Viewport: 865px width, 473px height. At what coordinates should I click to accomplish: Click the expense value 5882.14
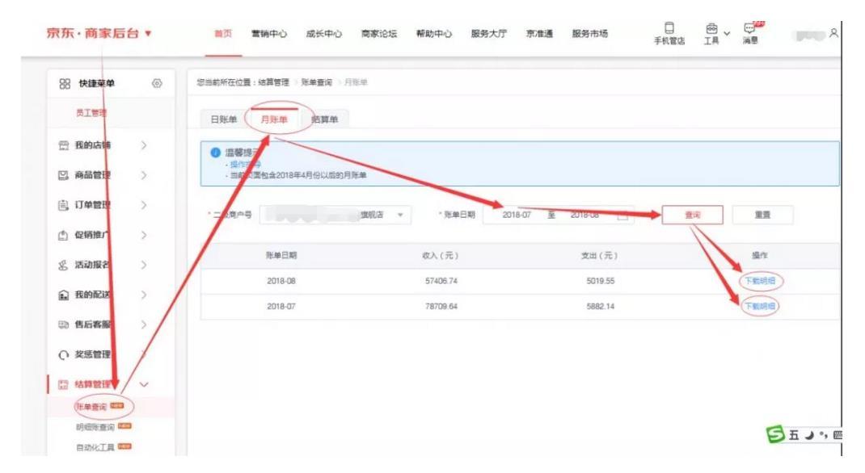pyautogui.click(x=600, y=306)
